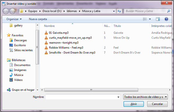Click the title text Move On Up
174x112 pixels.
[x=122, y=38]
